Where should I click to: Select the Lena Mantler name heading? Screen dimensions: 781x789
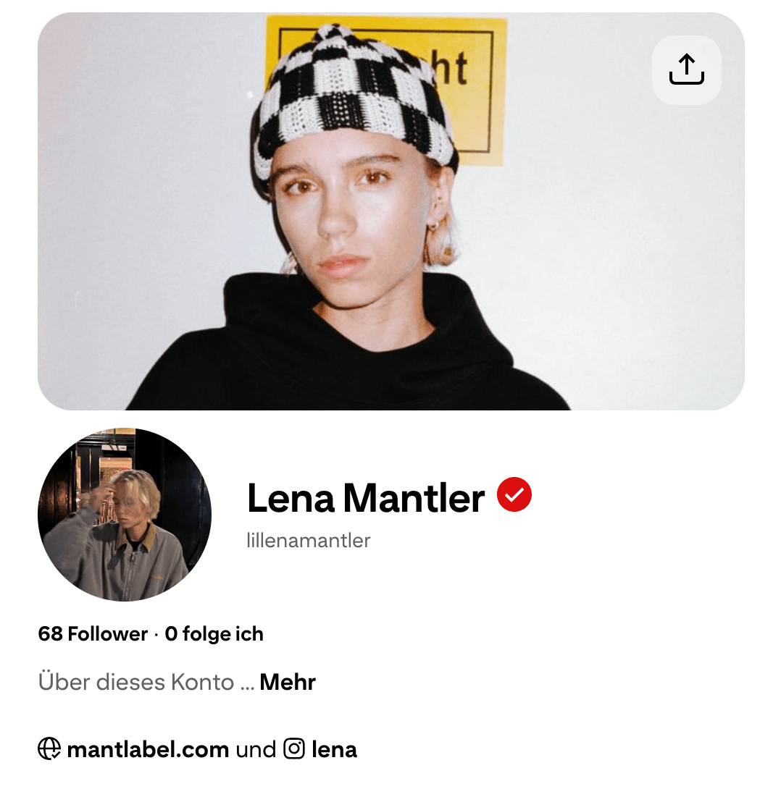366,498
